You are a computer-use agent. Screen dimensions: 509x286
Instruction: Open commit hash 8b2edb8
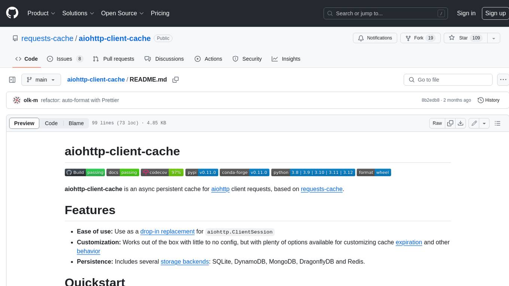pyautogui.click(x=430, y=100)
